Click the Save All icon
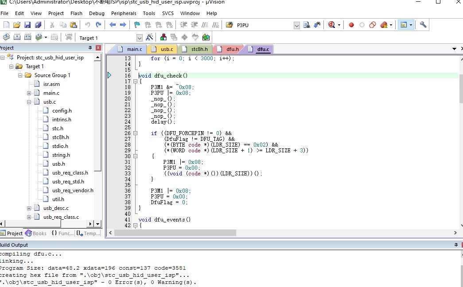This screenshot has width=463, height=287. (x=38, y=25)
